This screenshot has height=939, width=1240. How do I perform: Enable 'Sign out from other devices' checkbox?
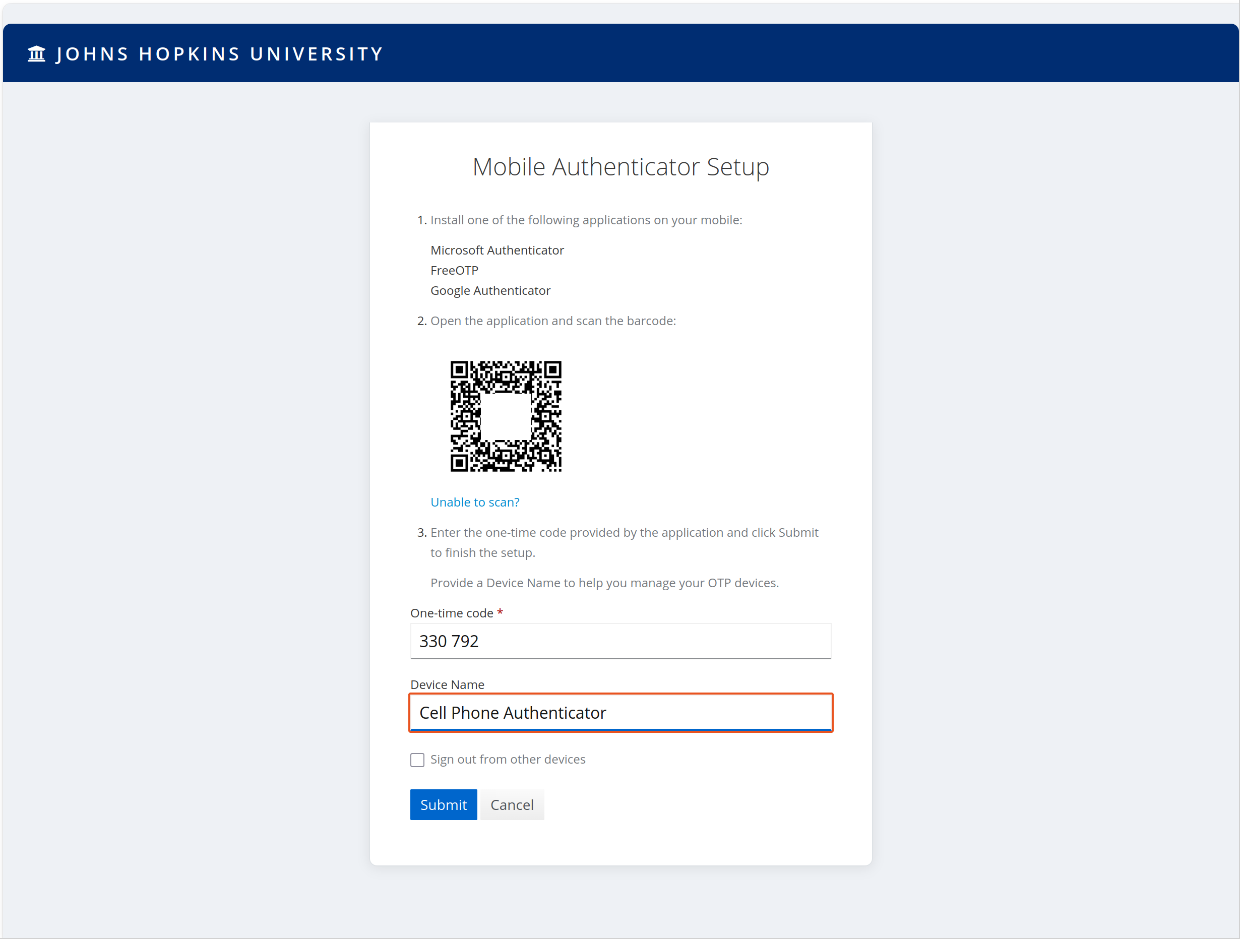417,760
